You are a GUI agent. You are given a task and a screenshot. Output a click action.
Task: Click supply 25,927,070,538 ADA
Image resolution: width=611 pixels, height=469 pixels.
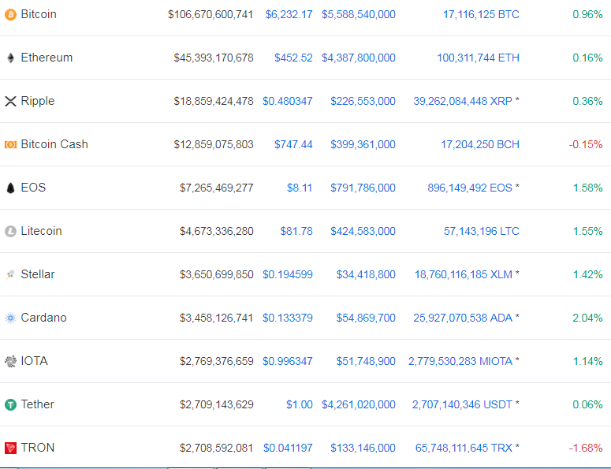tap(463, 318)
